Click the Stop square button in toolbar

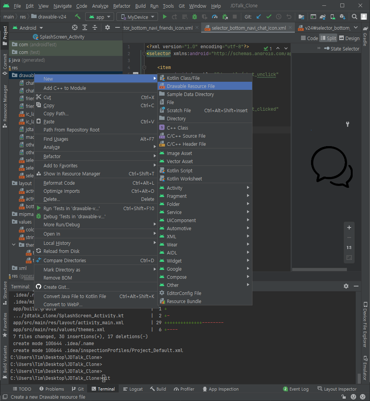[234, 17]
